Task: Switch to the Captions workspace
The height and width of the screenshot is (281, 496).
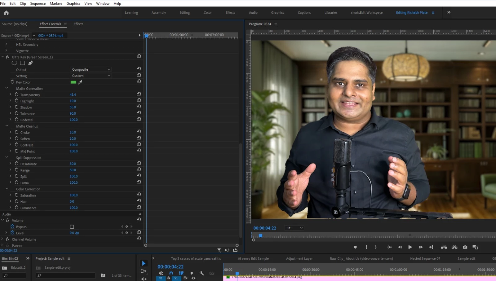Action: [x=304, y=13]
